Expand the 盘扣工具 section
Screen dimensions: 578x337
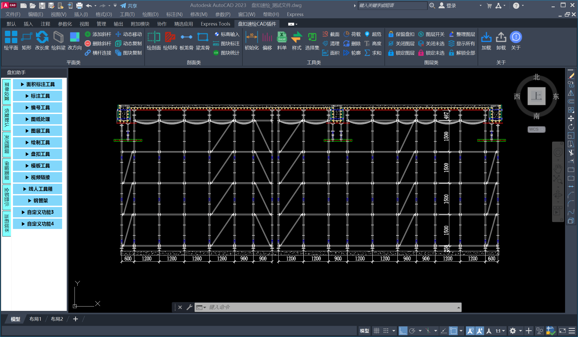(38, 154)
